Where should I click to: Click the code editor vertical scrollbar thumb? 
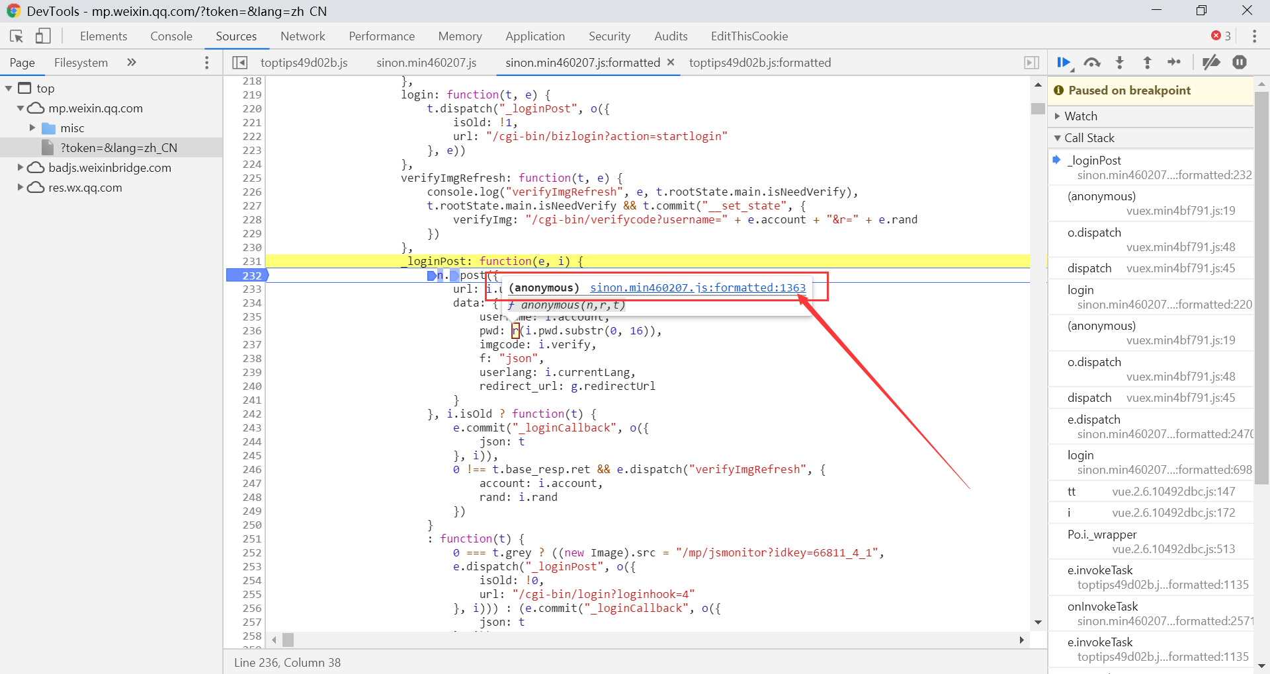tap(1038, 109)
